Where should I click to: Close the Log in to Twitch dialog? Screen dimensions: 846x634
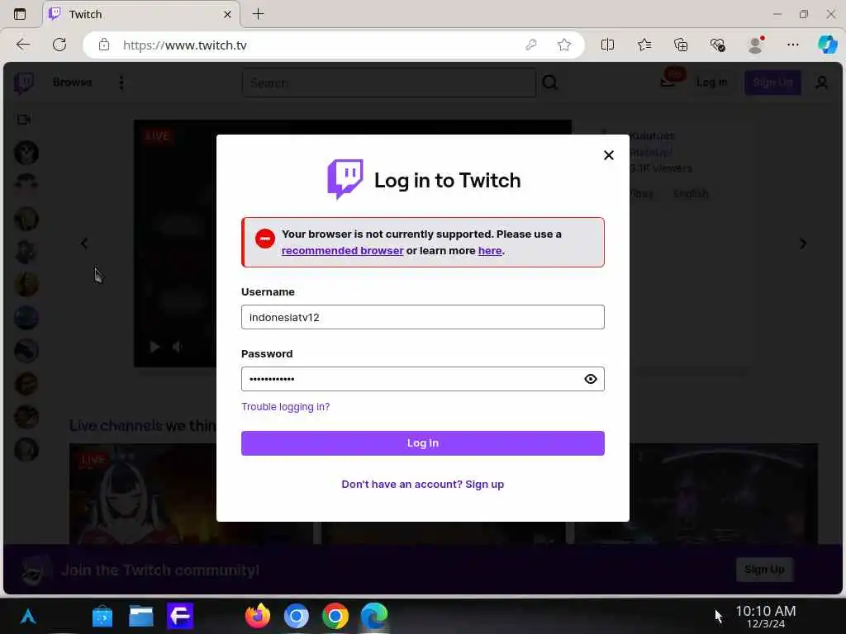[609, 155]
